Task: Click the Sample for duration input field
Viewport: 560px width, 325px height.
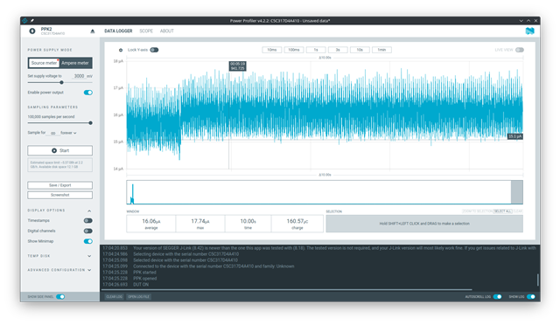Action: tap(52, 133)
